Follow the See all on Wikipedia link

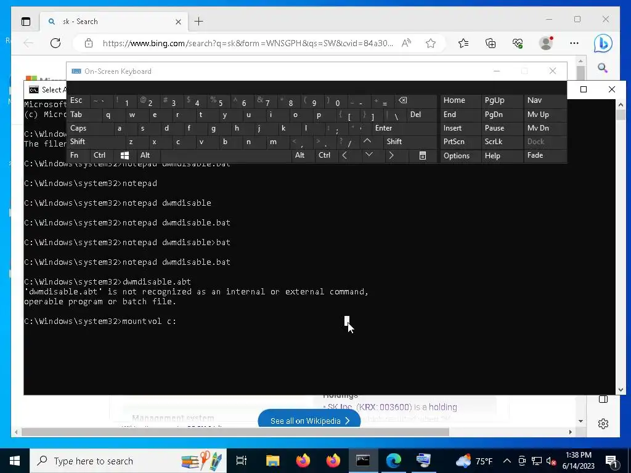pyautogui.click(x=309, y=421)
